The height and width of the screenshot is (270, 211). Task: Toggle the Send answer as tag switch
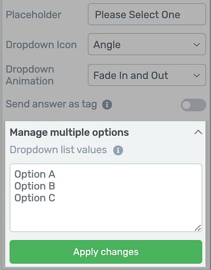(x=193, y=105)
